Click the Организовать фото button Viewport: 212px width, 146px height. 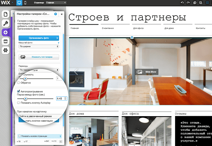click(x=39, y=38)
